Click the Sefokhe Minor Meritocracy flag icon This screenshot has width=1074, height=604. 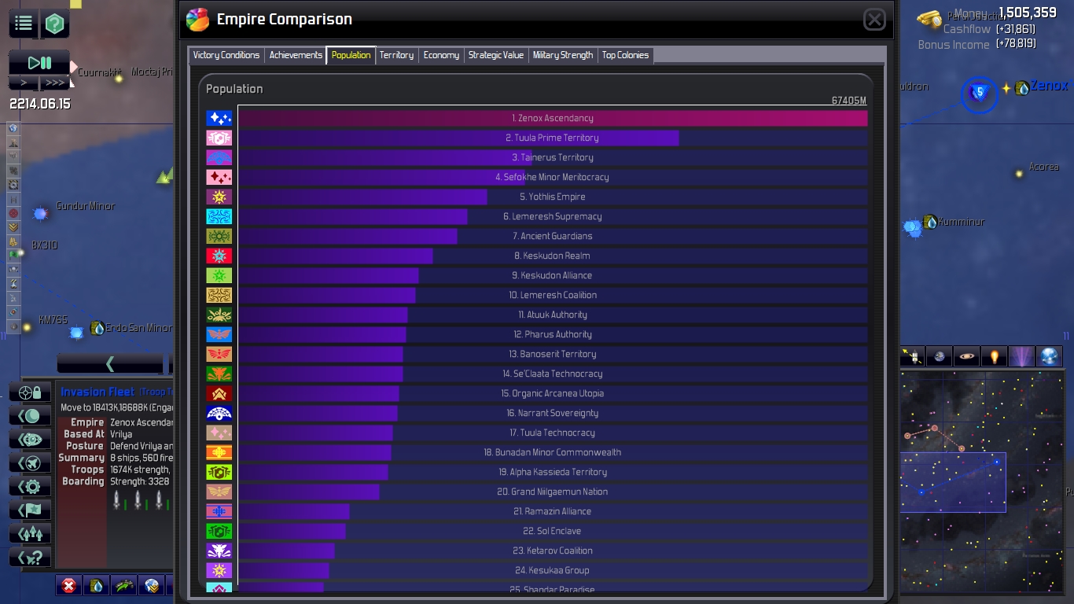pos(219,177)
